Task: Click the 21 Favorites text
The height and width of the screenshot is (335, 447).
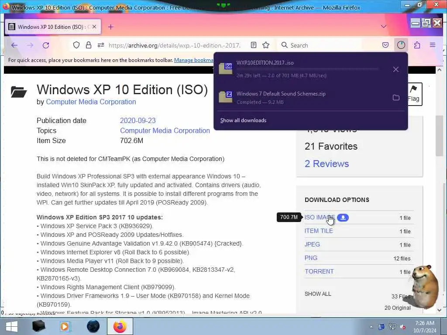Action: [x=331, y=147]
